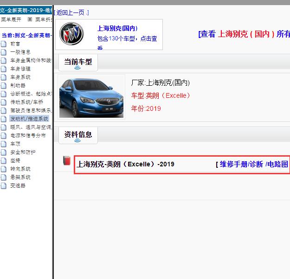Open the 驾驶员信息和娱乐 chapter
290x279 pixels.
click(x=31, y=110)
